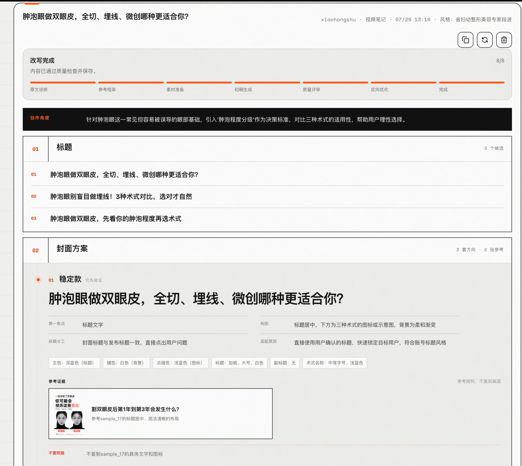Click the 术式名称:中等字号、浅蓝色 tag
The image size is (522, 466).
pos(334,363)
